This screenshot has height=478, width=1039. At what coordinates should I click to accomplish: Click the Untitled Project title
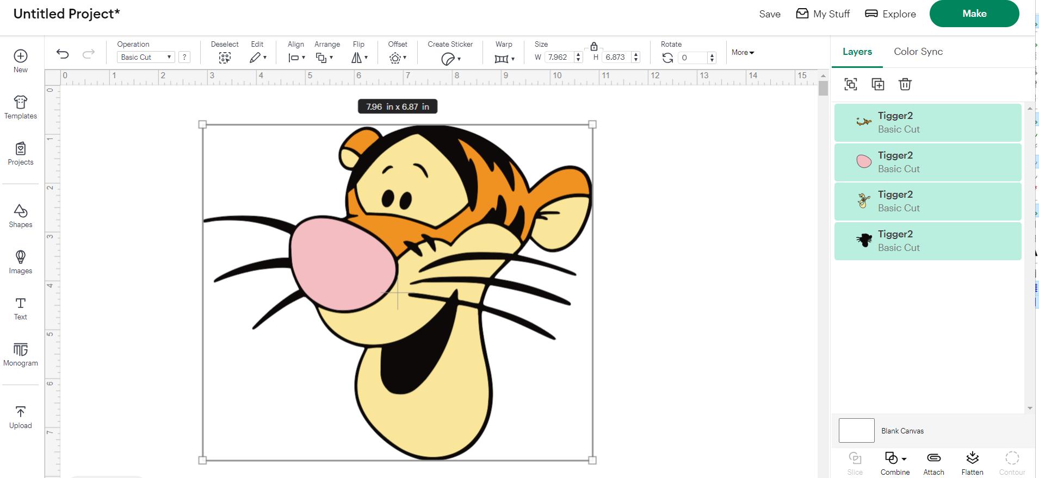pos(66,14)
